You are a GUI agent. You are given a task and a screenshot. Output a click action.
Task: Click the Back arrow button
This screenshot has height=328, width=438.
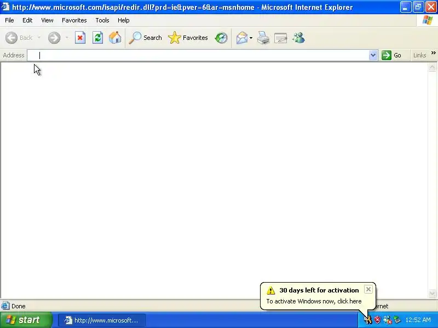11,38
